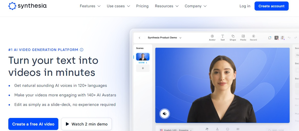Click the '140+ AI Avatars' bullet text
Image resolution: width=299 pixels, height=131 pixels.
pos(65,95)
